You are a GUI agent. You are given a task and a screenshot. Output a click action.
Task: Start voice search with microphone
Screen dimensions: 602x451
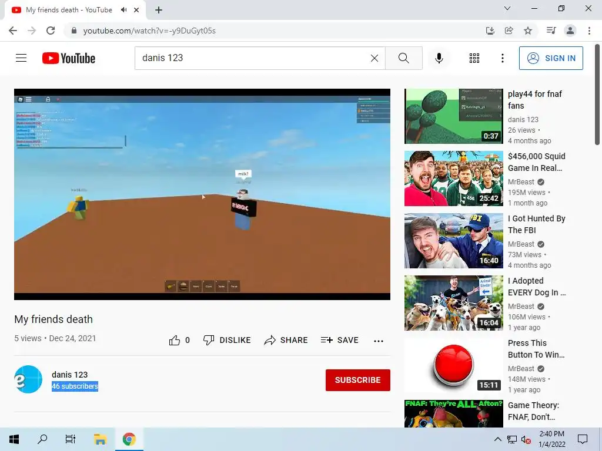[439, 58]
